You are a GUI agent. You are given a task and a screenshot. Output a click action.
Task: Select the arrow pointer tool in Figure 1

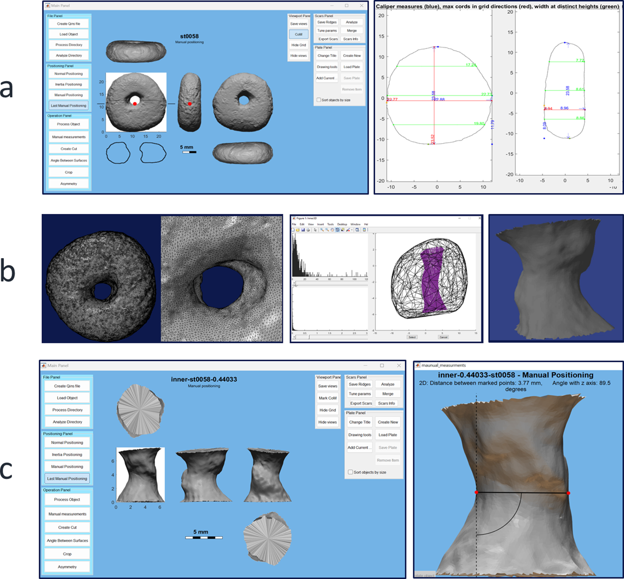pyautogui.click(x=315, y=230)
